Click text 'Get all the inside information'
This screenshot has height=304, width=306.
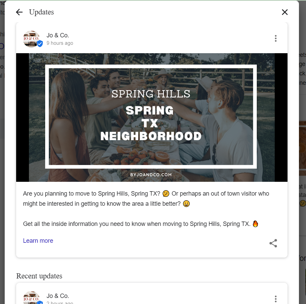pyautogui.click(x=60, y=224)
